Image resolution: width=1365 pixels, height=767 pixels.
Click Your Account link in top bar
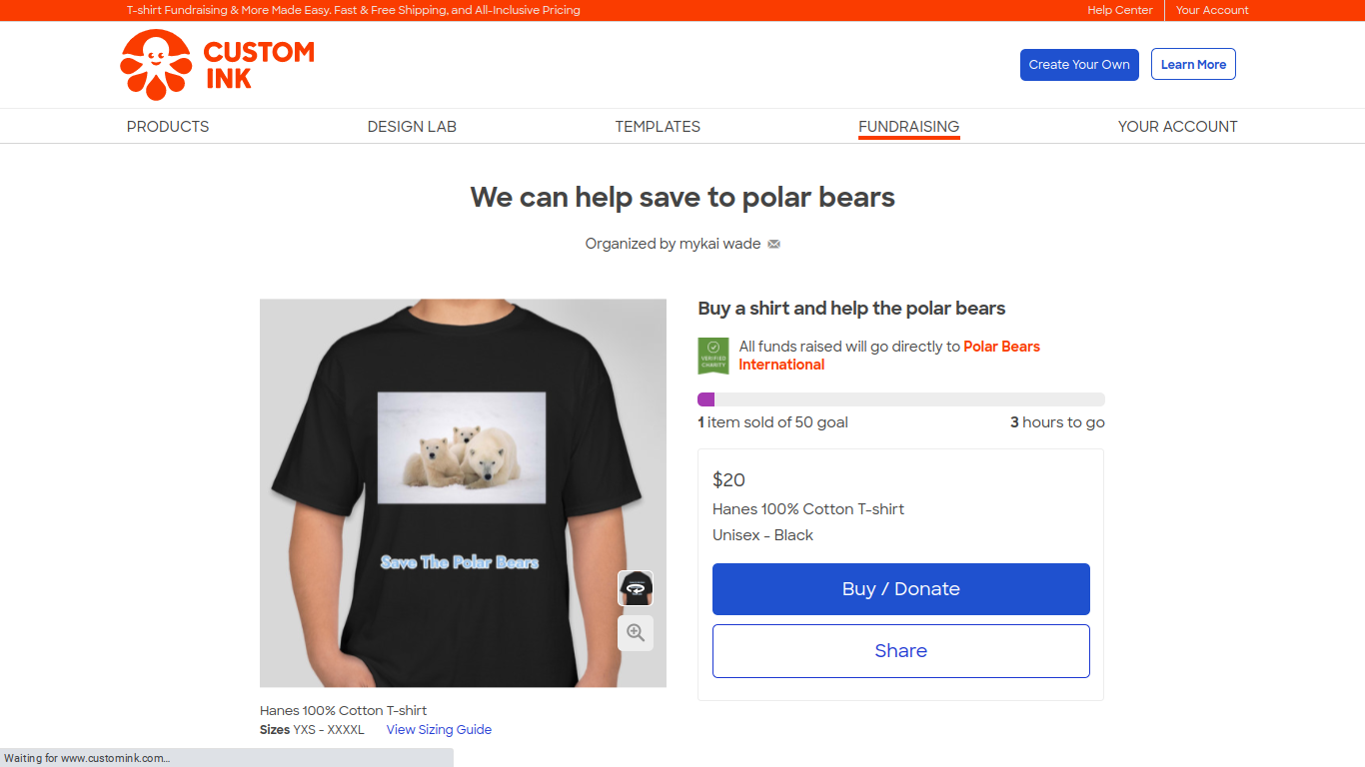pyautogui.click(x=1212, y=10)
